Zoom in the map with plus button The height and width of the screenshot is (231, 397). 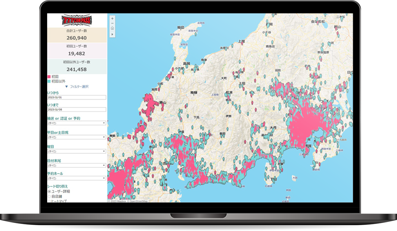click(x=112, y=19)
